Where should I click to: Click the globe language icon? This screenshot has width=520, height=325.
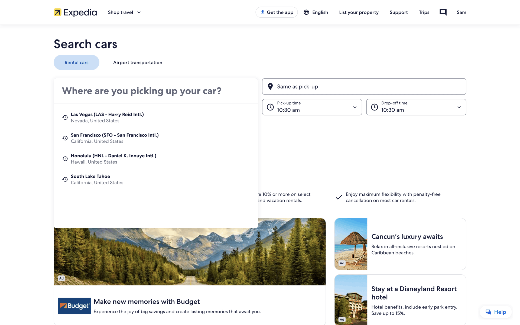pyautogui.click(x=306, y=12)
